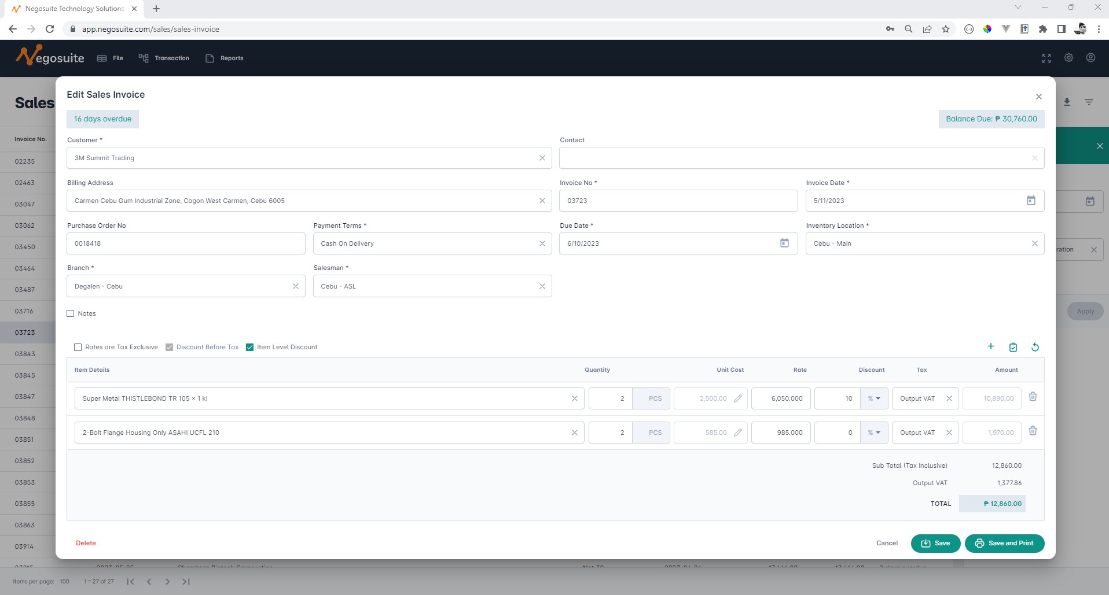Image resolution: width=1109 pixels, height=595 pixels.
Task: Edit unit cost pencil for Super Metal row
Action: [x=738, y=398]
